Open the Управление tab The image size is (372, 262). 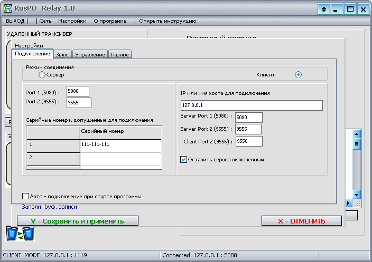click(90, 54)
